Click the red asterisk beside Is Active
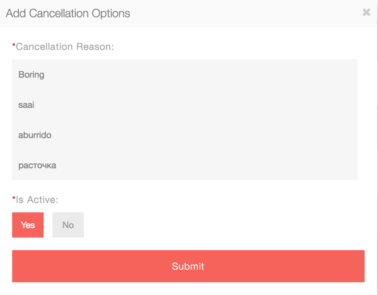Viewport: 378px width, 295px height. coord(14,199)
